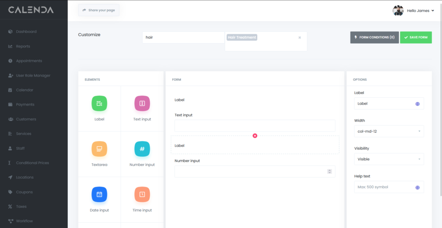Open the Width col-md-12 dropdown
442x228 pixels.
pos(388,131)
